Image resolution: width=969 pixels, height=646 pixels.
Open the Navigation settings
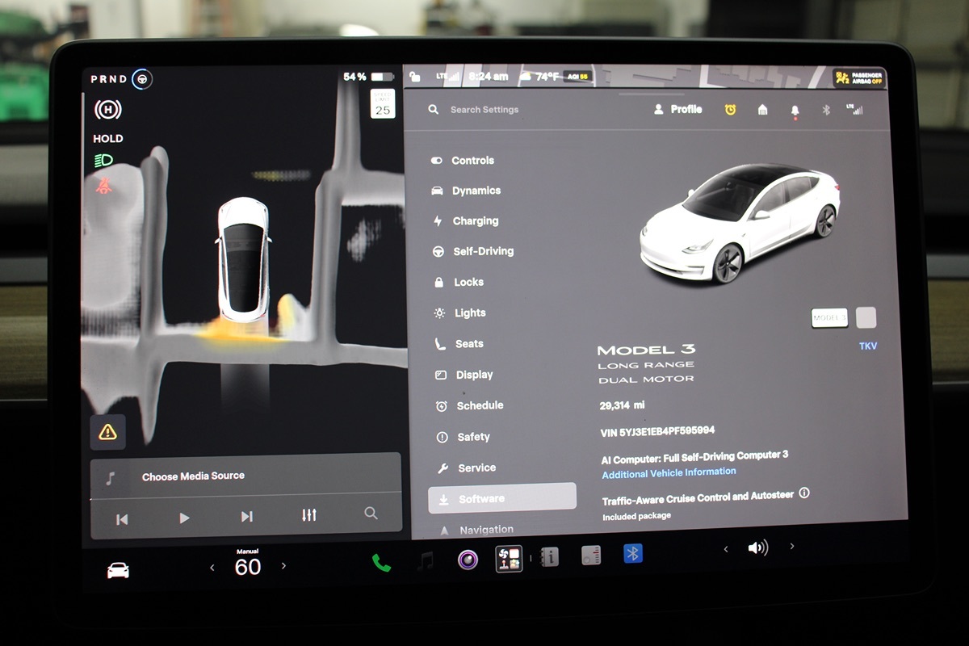pyautogui.click(x=476, y=530)
